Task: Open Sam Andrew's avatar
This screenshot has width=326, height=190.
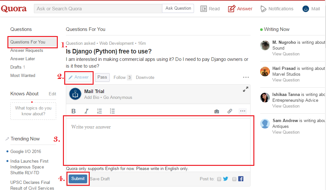Action: pyautogui.click(x=265, y=124)
